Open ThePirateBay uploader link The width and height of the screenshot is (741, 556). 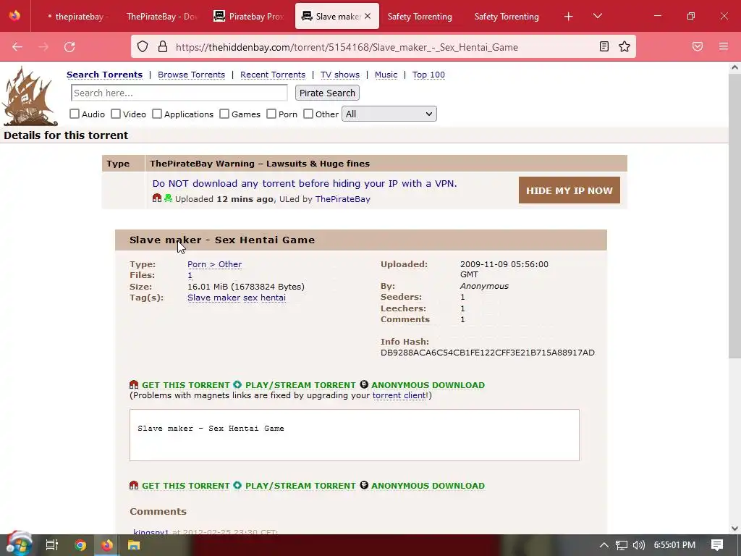pyautogui.click(x=342, y=199)
